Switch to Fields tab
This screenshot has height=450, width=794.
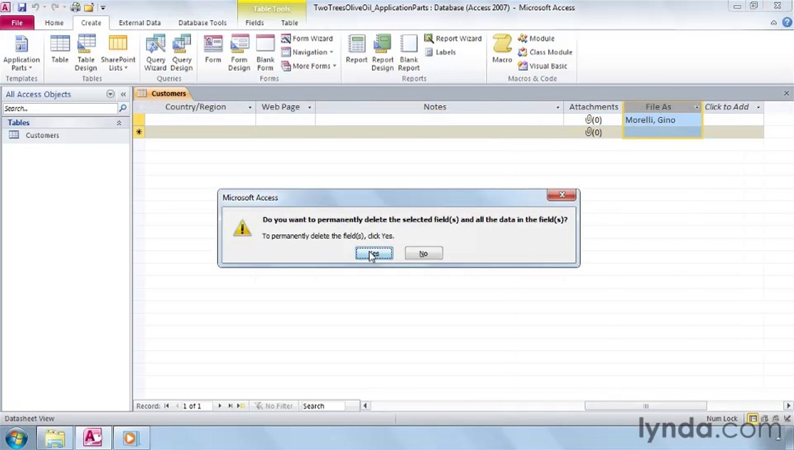coord(254,22)
